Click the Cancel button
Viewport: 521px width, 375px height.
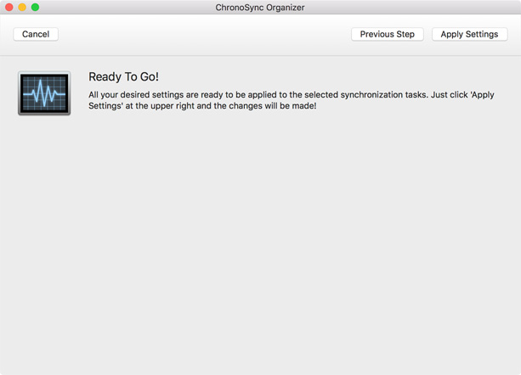36,34
